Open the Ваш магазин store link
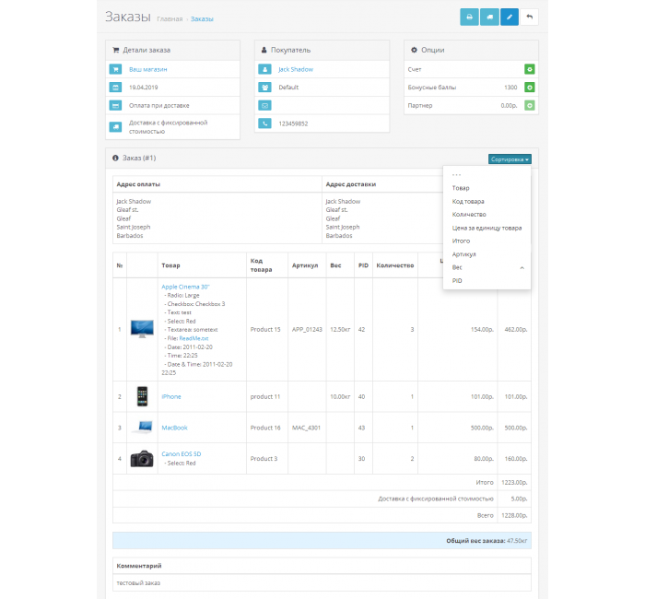Image resolution: width=645 pixels, height=599 pixels. [x=148, y=69]
